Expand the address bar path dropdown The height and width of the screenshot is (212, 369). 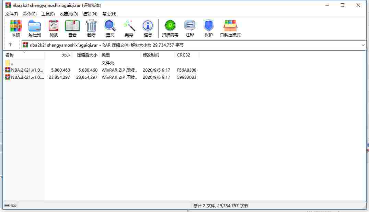[363, 45]
